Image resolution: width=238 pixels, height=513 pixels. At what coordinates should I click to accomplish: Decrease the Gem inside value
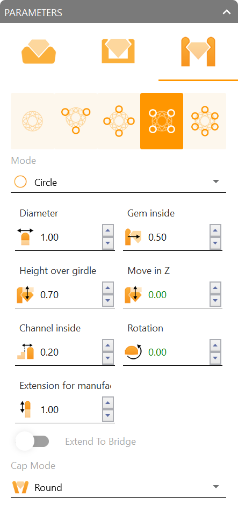coord(215,243)
